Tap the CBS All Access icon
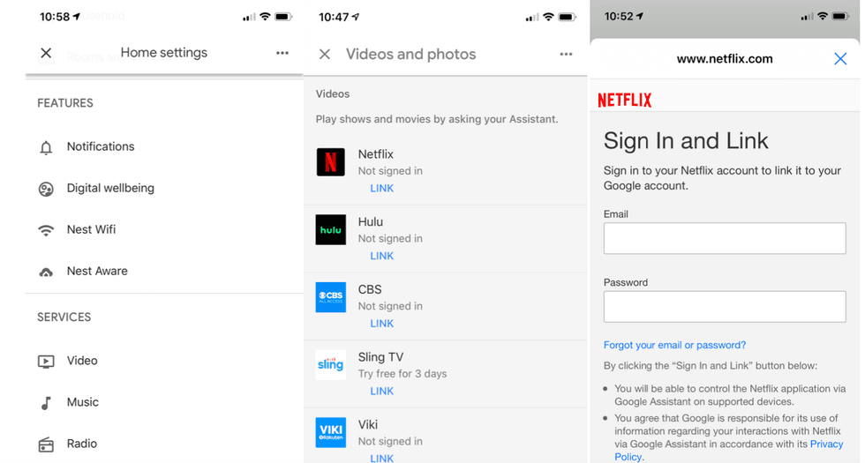This screenshot has width=865, height=463. tap(330, 297)
